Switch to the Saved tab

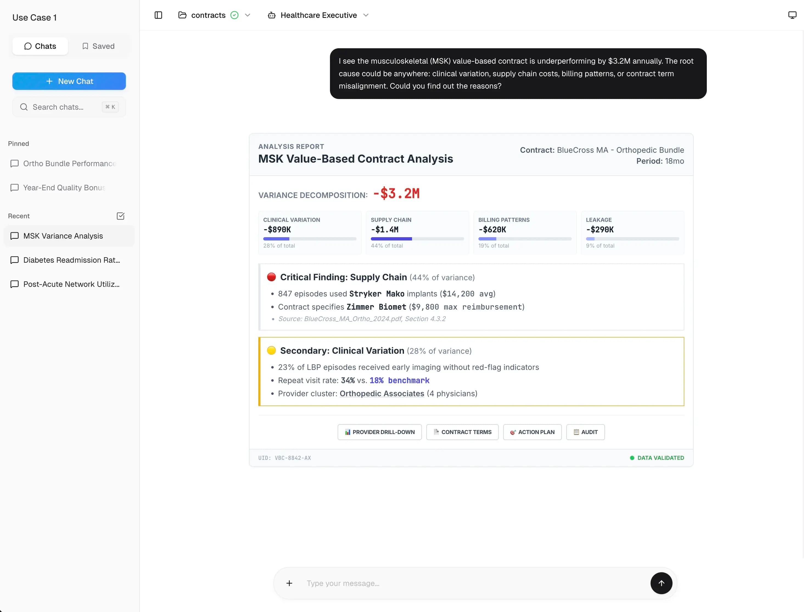98,46
